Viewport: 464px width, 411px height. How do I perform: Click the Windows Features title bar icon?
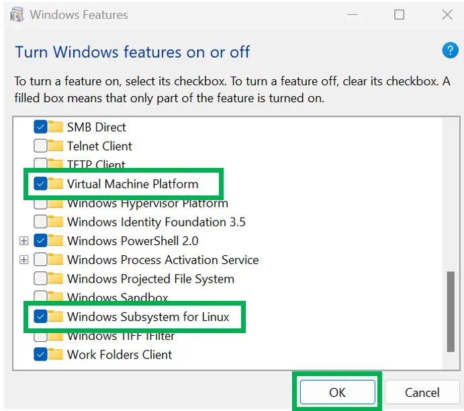click(x=17, y=15)
